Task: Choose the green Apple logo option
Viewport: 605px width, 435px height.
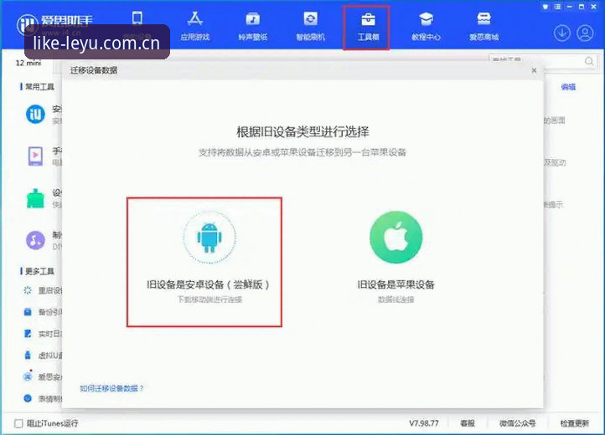Action: click(396, 238)
